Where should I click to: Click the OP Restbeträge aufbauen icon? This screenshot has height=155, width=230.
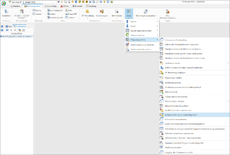(162, 73)
